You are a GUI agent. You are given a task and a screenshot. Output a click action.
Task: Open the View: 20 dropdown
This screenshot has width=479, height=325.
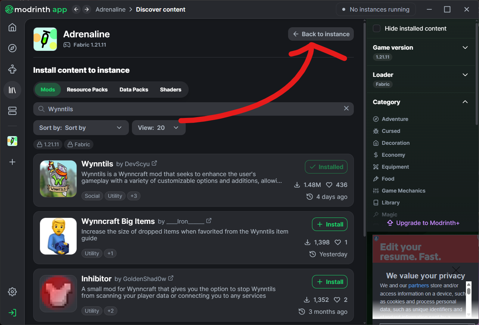[159, 128]
